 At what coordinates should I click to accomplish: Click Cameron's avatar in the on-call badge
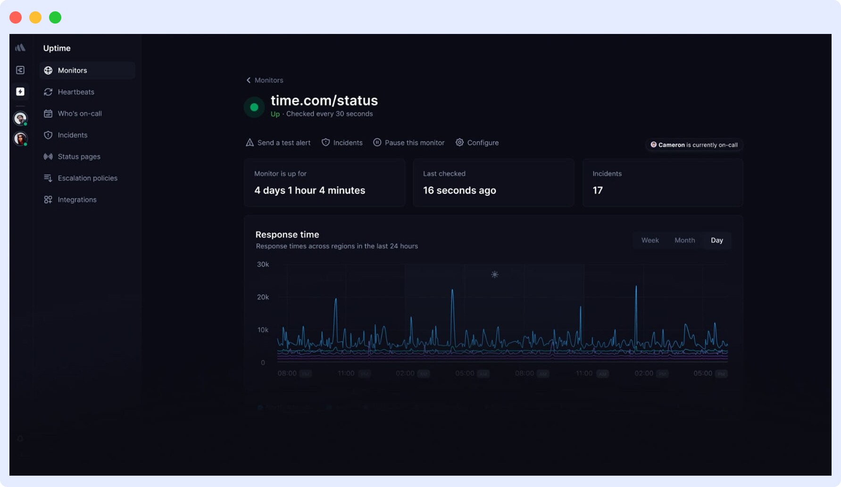click(x=653, y=145)
